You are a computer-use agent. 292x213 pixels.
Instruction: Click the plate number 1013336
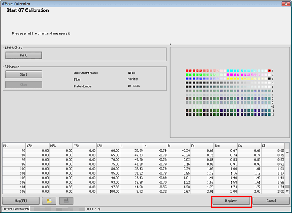pyautogui.click(x=133, y=86)
